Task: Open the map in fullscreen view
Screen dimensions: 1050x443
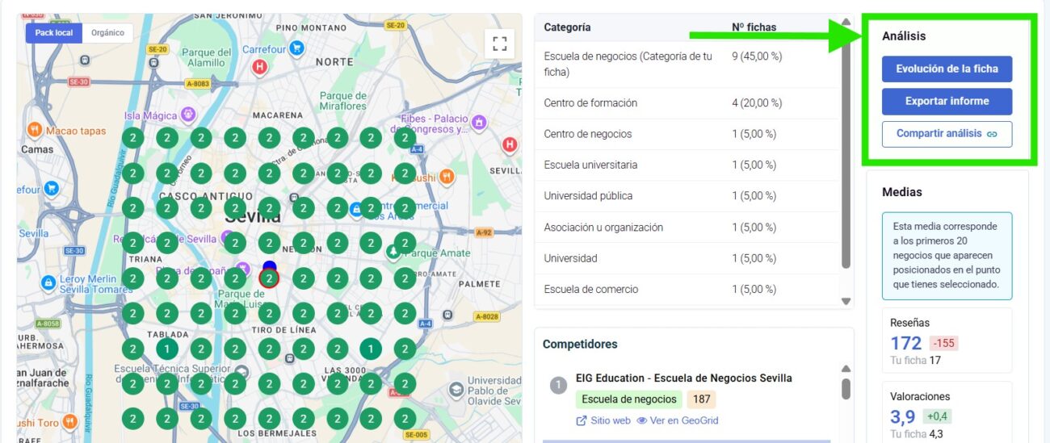Action: pyautogui.click(x=499, y=43)
